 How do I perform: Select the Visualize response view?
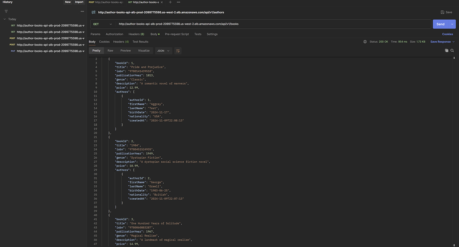click(x=144, y=51)
